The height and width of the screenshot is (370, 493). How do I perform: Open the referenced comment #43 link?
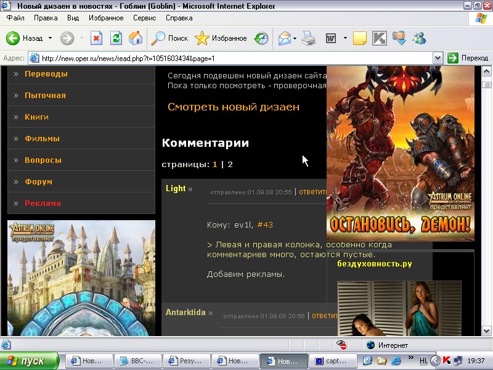coord(265,224)
